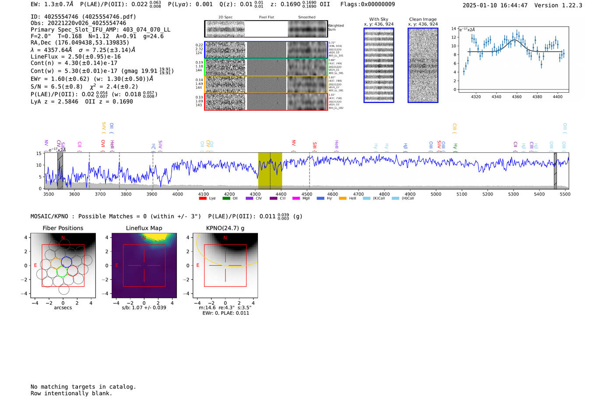Click the Primary Spec_Slot_IFU_AMP line
The height and width of the screenshot is (417, 613).
point(100,30)
